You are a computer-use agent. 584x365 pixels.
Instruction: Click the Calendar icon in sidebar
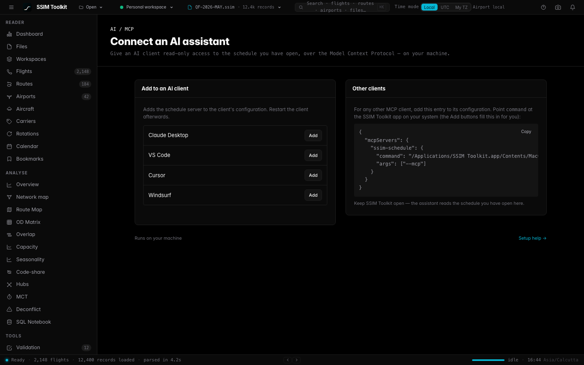9,146
